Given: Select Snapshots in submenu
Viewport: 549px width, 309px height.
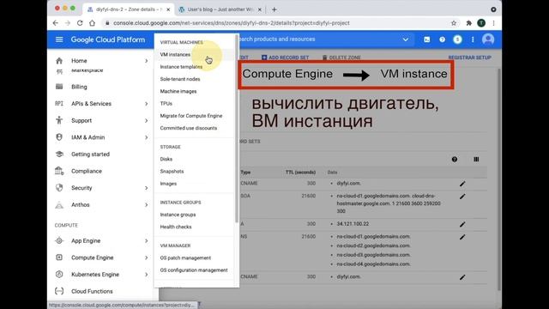Looking at the screenshot, I should click(172, 172).
